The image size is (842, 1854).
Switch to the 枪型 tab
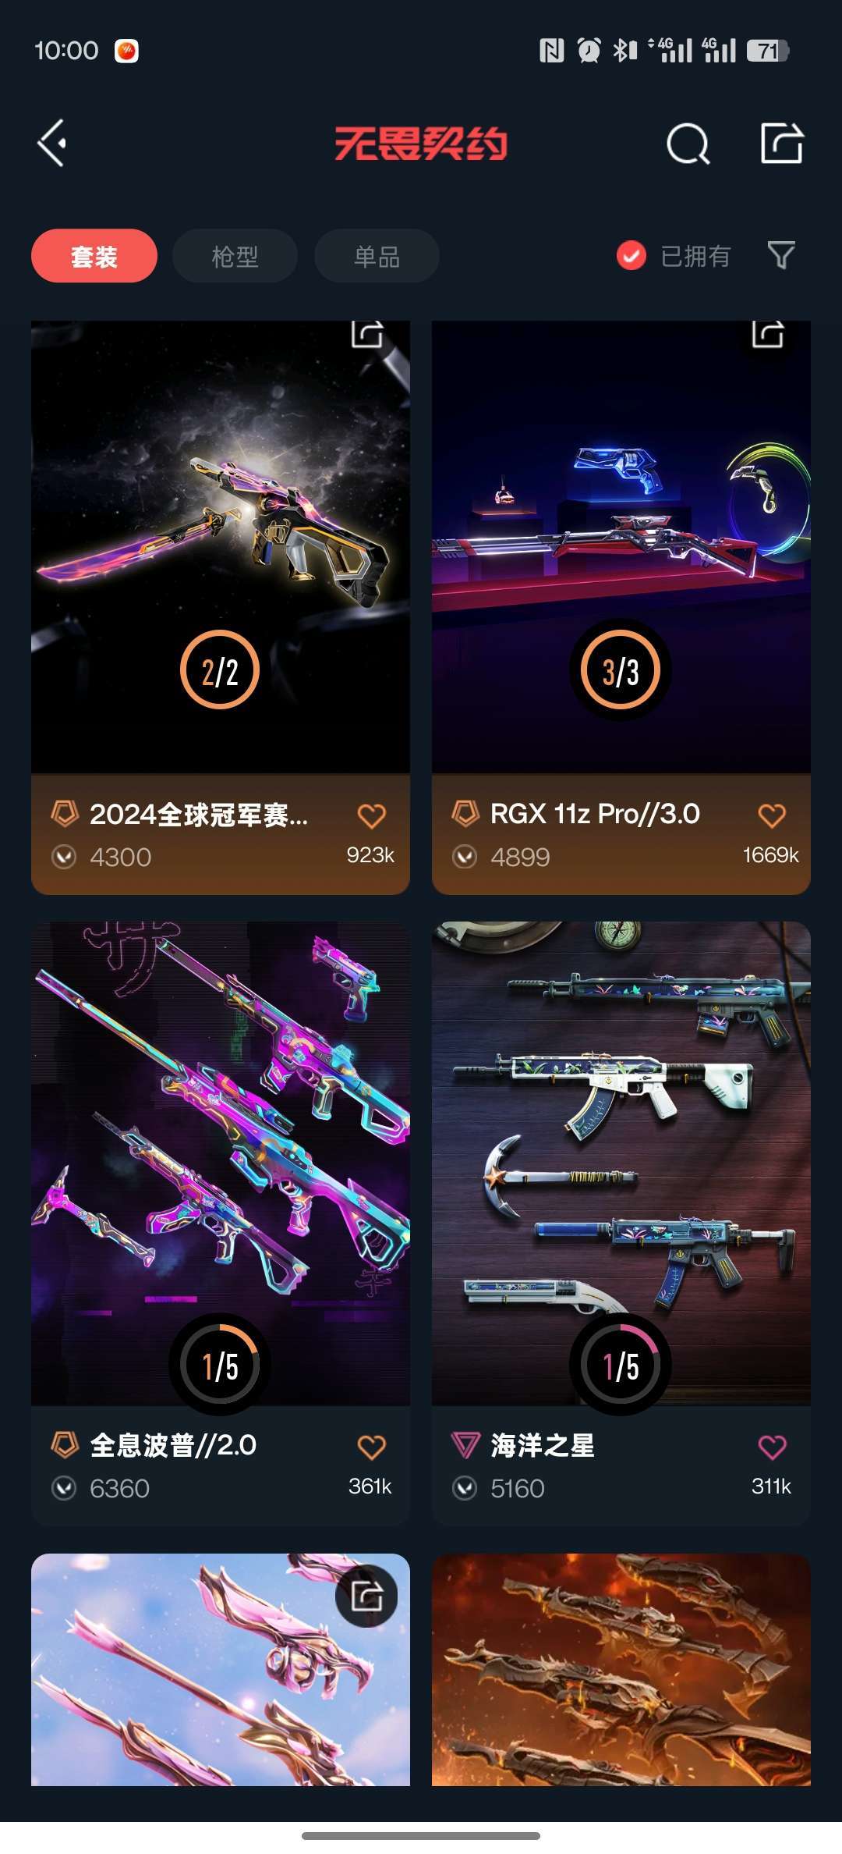(x=235, y=255)
